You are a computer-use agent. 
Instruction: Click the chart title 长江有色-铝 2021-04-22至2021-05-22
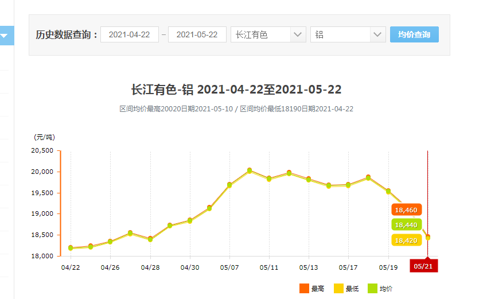tap(236, 90)
